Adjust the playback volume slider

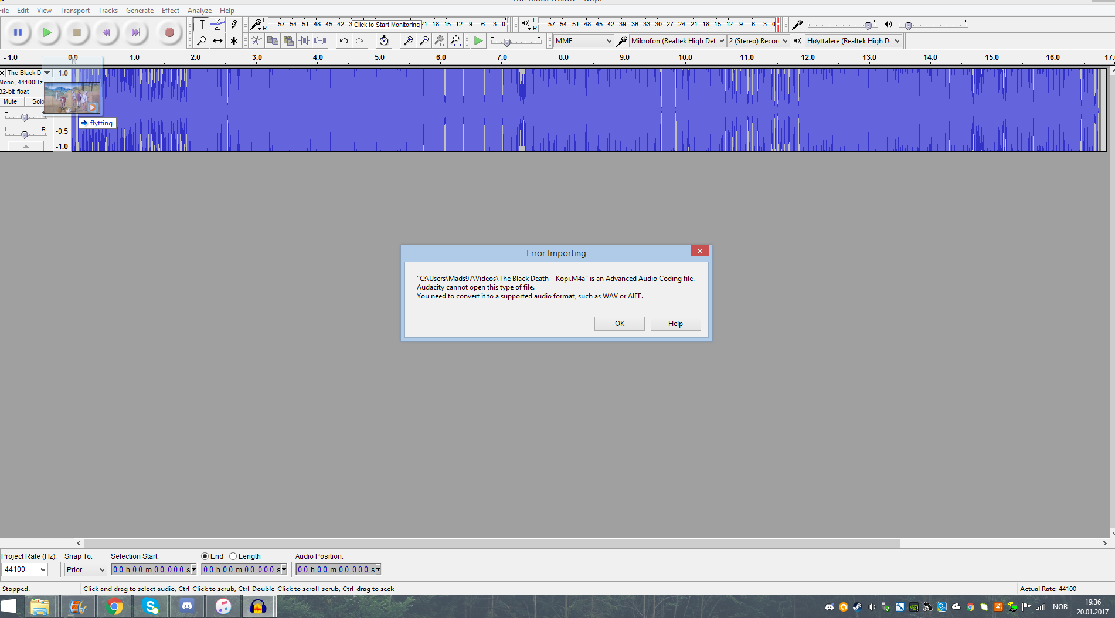tap(933, 25)
